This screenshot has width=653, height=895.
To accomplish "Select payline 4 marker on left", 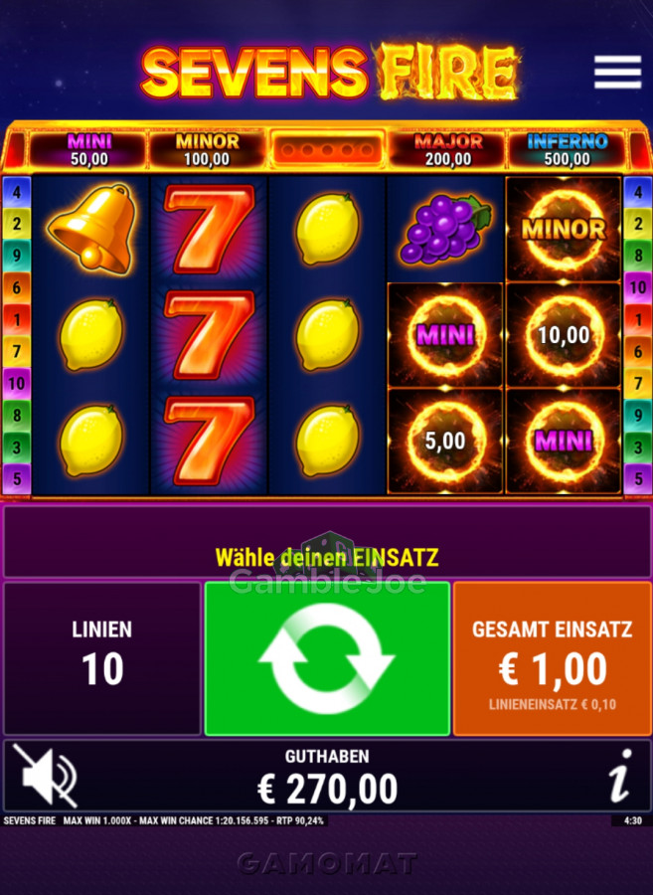I will pos(17,192).
